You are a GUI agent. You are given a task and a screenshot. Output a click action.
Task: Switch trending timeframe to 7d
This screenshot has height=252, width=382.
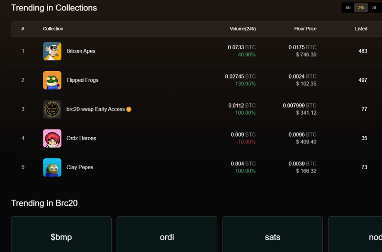(374, 8)
